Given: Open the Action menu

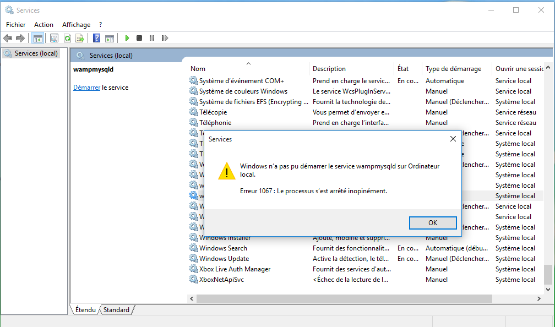Looking at the screenshot, I should pos(43,25).
